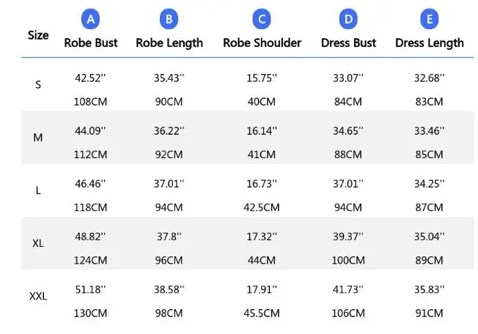The width and height of the screenshot is (478, 334).
Task: Click the Dress Bust column header
Action: 348,42
